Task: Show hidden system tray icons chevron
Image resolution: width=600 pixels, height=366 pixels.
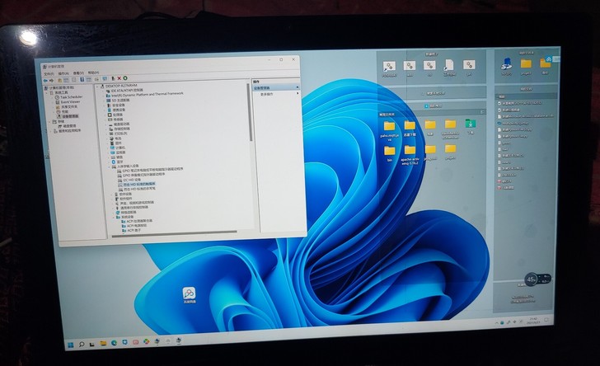Action: coord(496,323)
